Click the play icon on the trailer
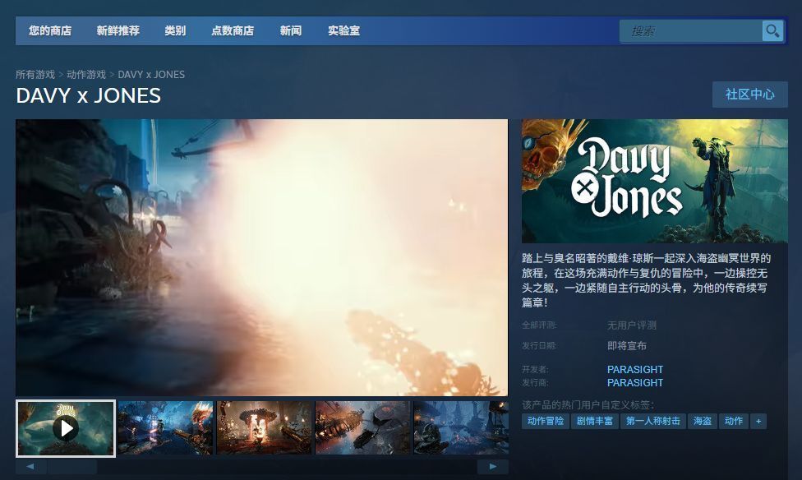The width and height of the screenshot is (802, 480). click(x=66, y=428)
